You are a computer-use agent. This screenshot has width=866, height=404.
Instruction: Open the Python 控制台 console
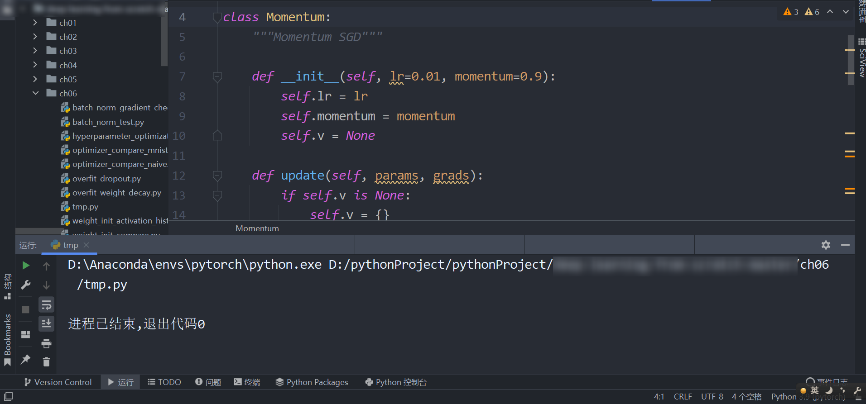[x=396, y=382]
